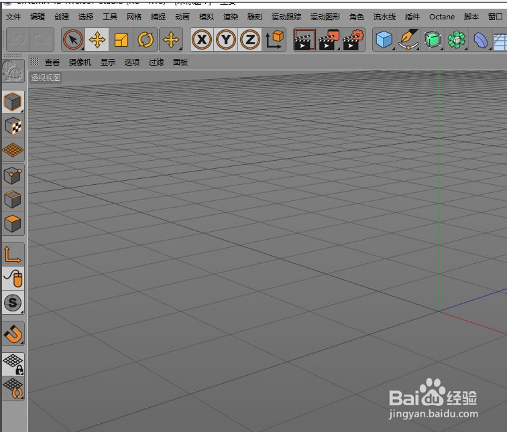Select the Rotate tool
This screenshot has width=507, height=432.
pyautogui.click(x=146, y=40)
